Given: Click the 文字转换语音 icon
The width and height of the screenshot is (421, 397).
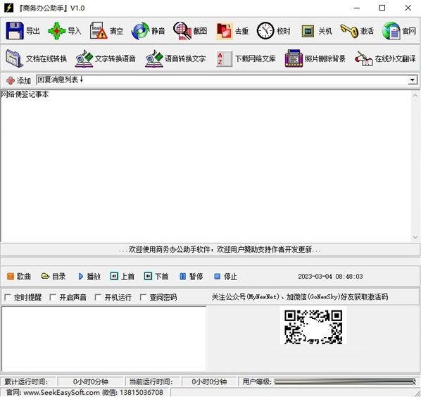Looking at the screenshot, I should click(84, 58).
